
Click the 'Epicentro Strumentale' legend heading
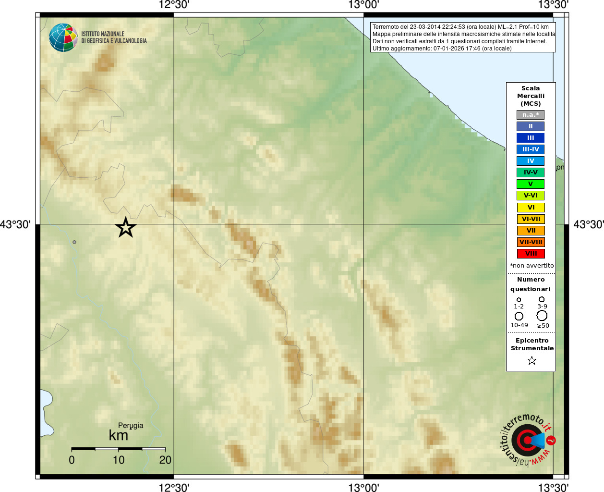(532, 344)
